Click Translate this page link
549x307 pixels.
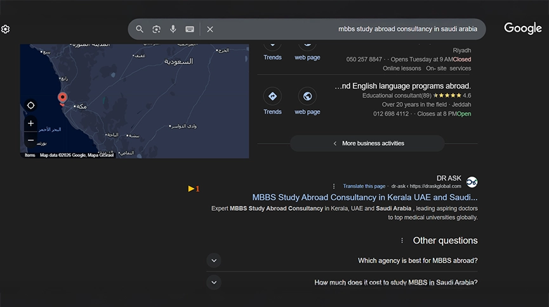point(364,186)
